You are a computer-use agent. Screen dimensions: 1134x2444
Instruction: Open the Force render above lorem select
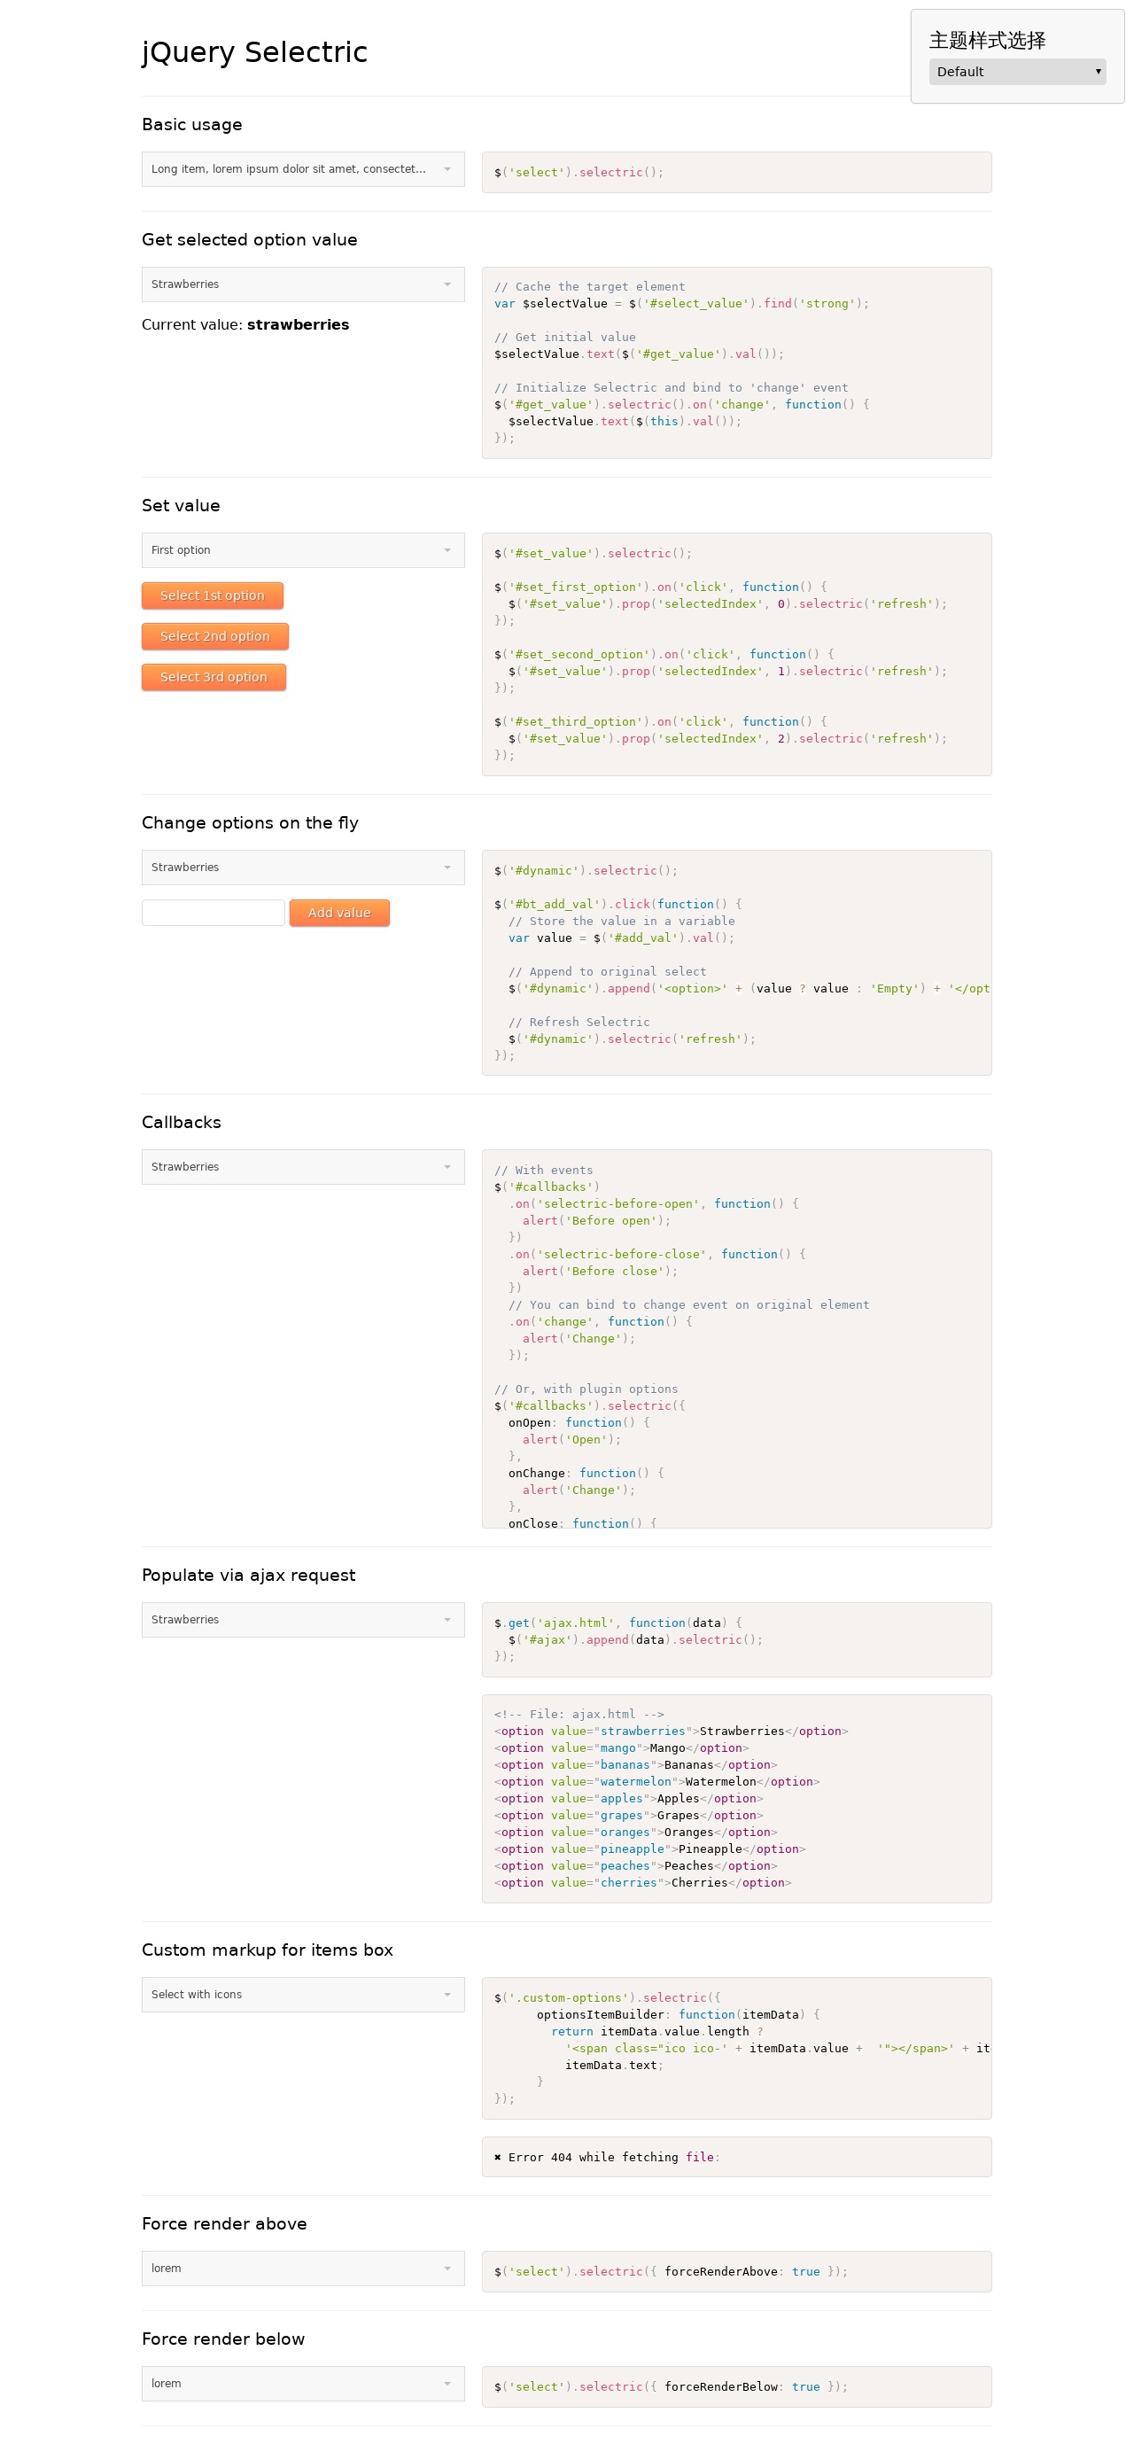[302, 2269]
